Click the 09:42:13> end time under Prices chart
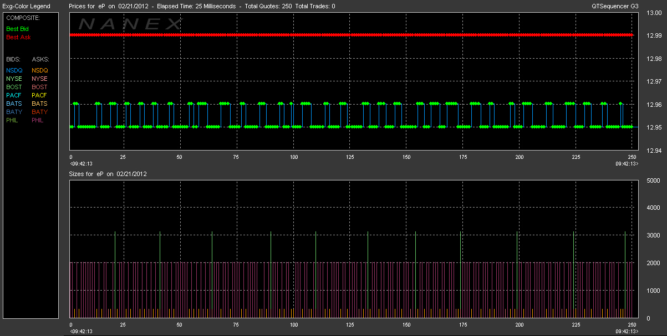This screenshot has width=667, height=336. [x=627, y=164]
